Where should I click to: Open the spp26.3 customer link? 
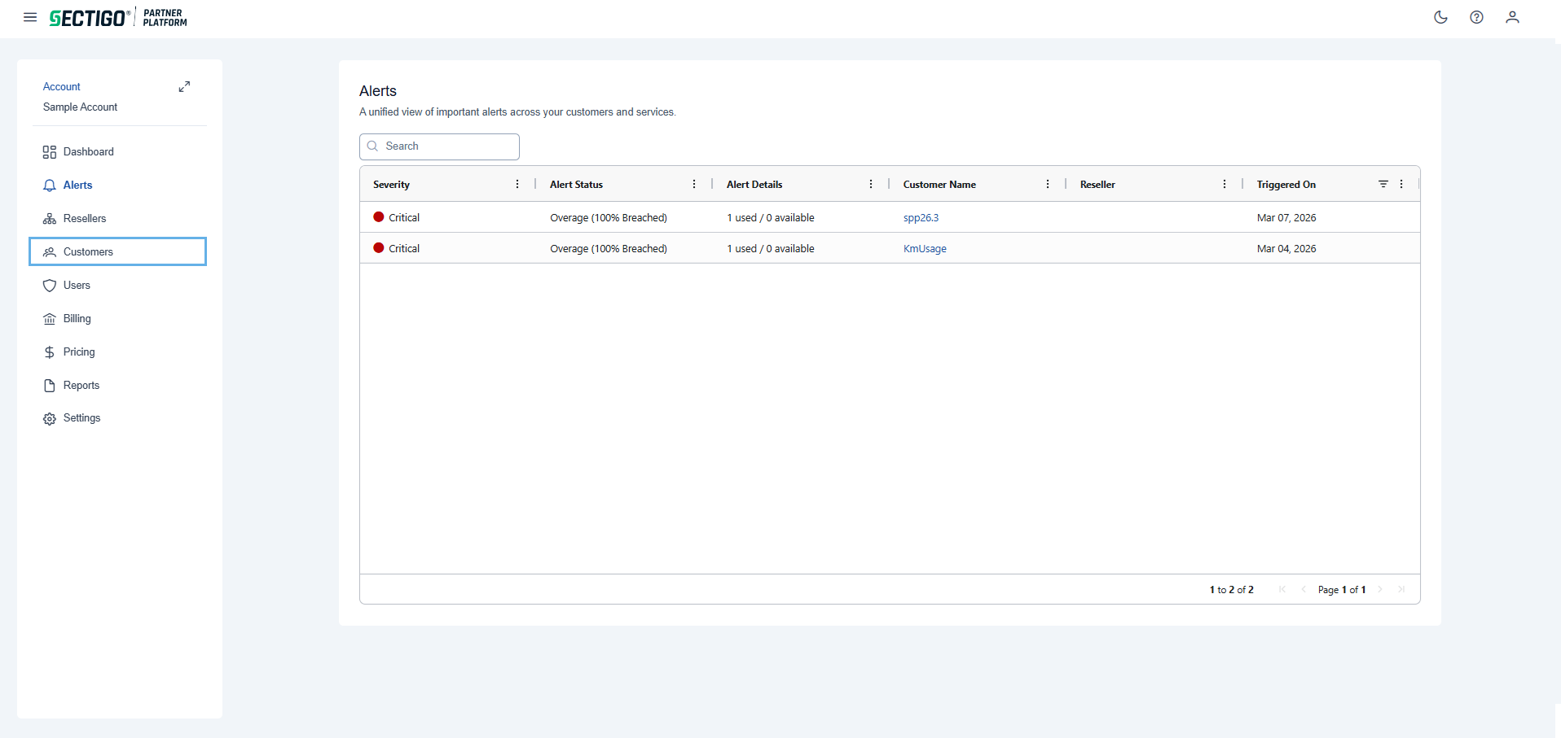tap(921, 218)
